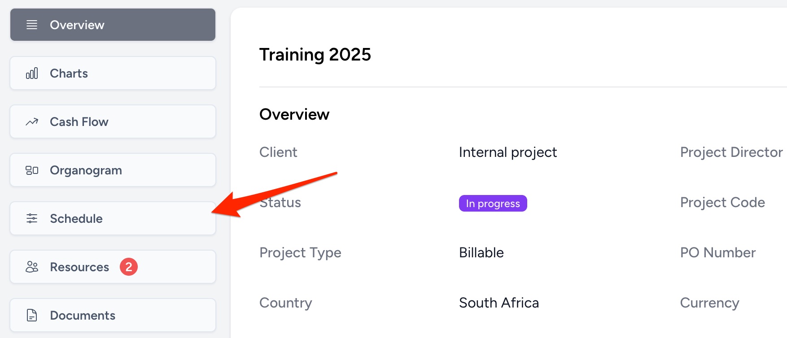Click the Cash Flow trend arrow icon

[32, 122]
